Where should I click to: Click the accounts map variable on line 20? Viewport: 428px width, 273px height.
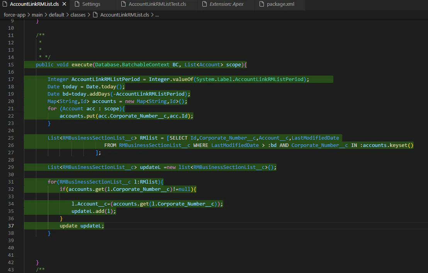104,101
